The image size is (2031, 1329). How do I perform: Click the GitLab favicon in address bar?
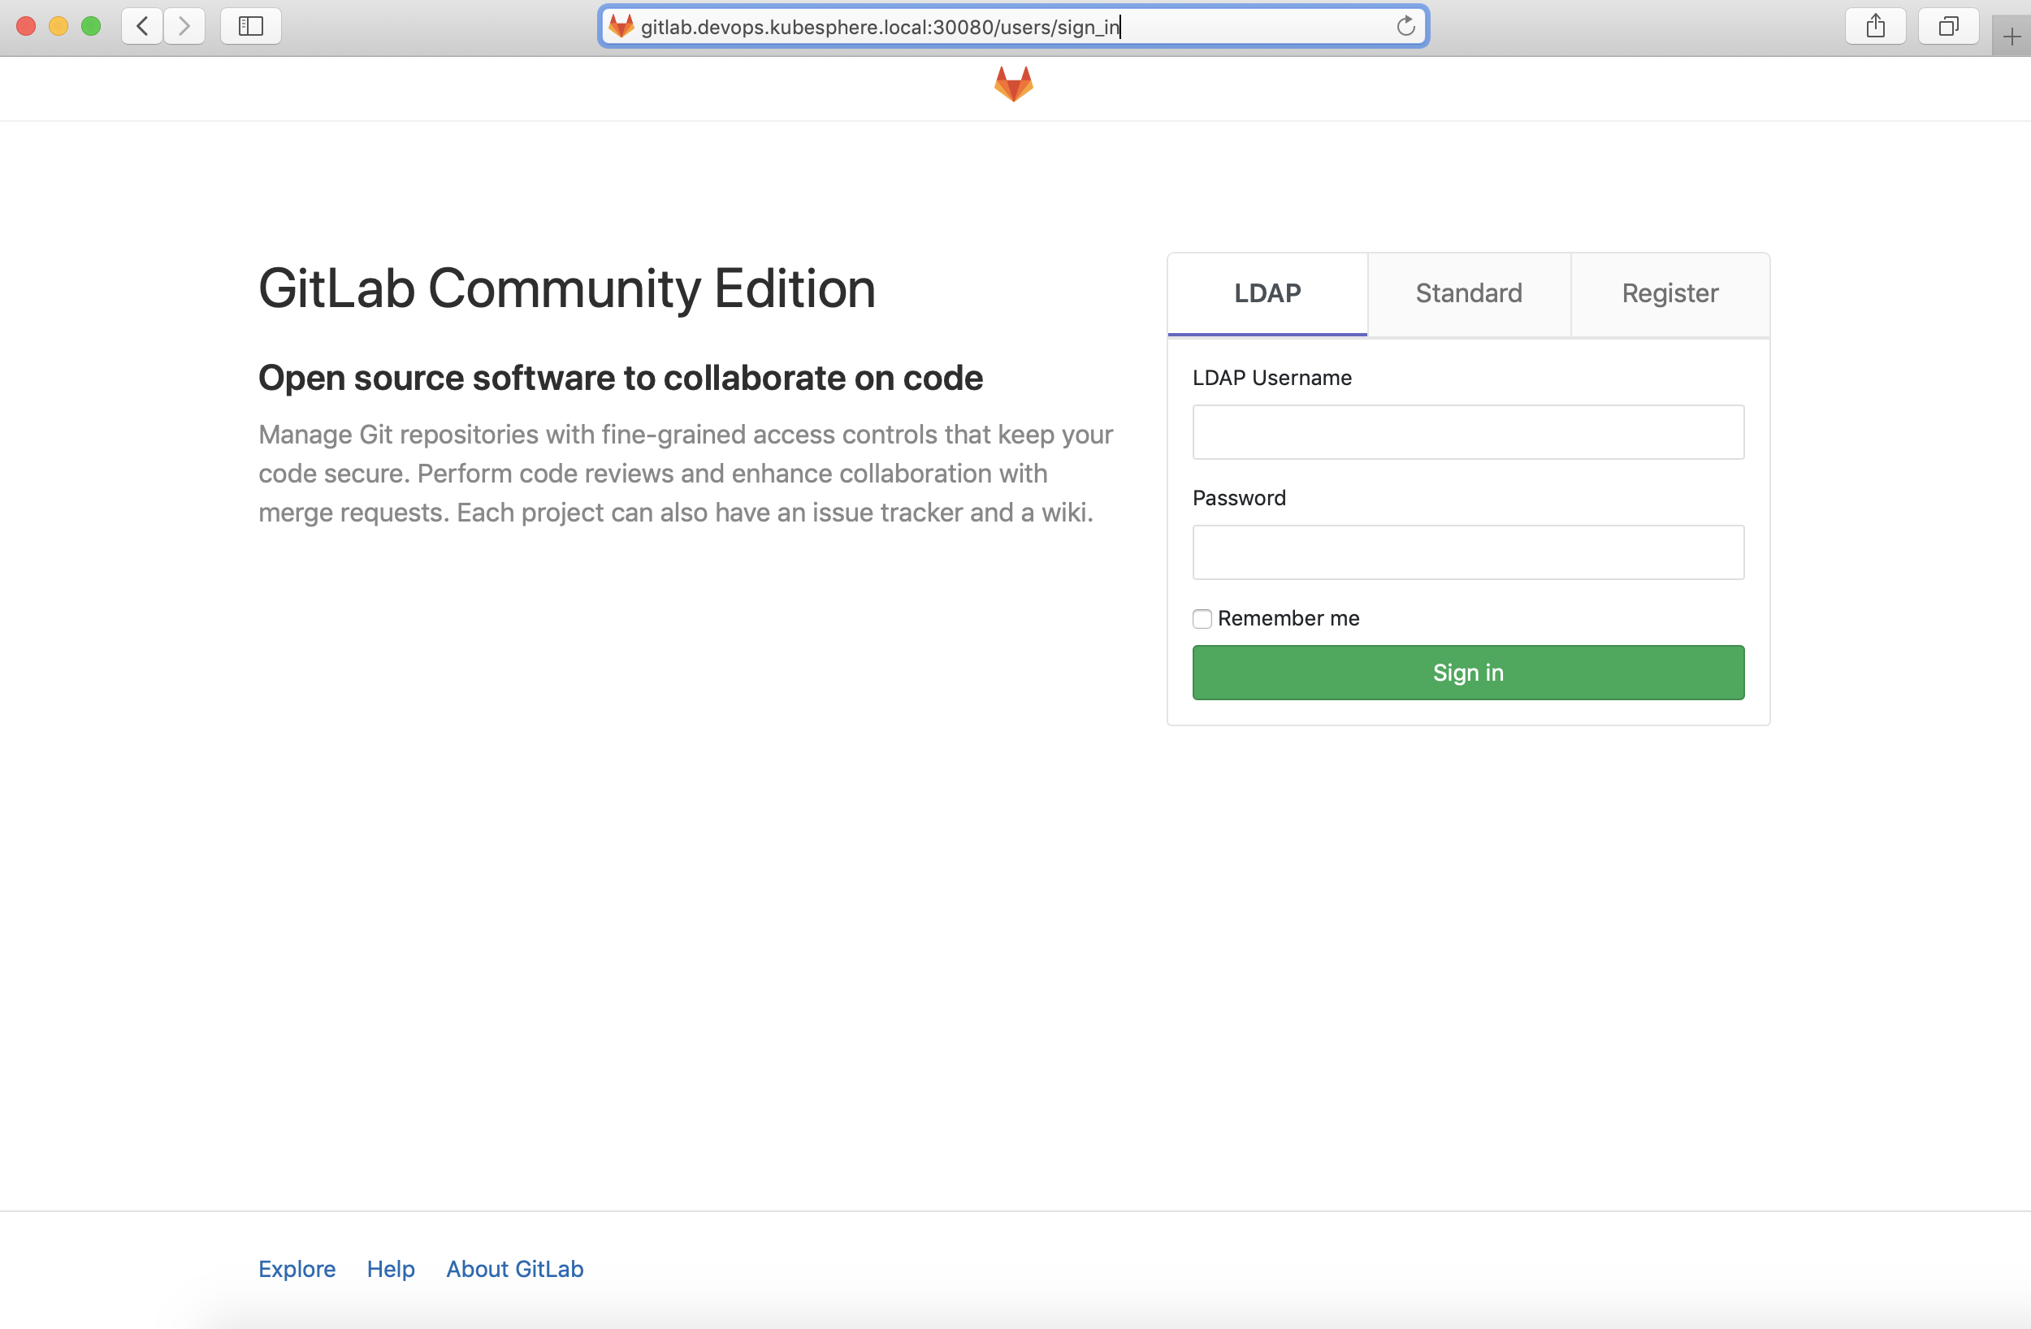coord(621,27)
